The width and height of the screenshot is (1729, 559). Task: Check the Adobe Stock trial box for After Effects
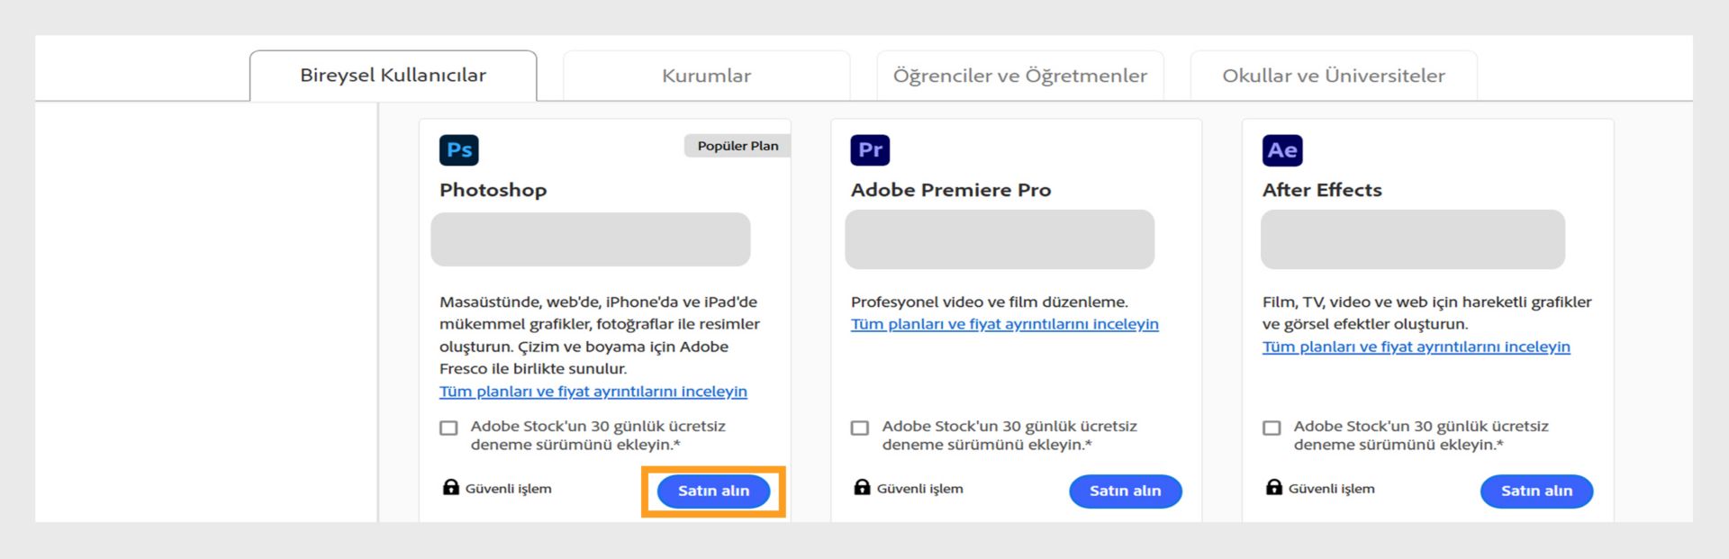1272,428
